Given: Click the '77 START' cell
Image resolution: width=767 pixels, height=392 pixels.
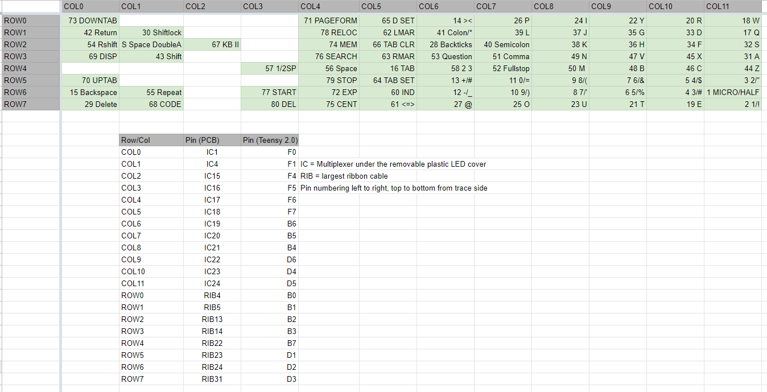Looking at the screenshot, I should click(270, 92).
